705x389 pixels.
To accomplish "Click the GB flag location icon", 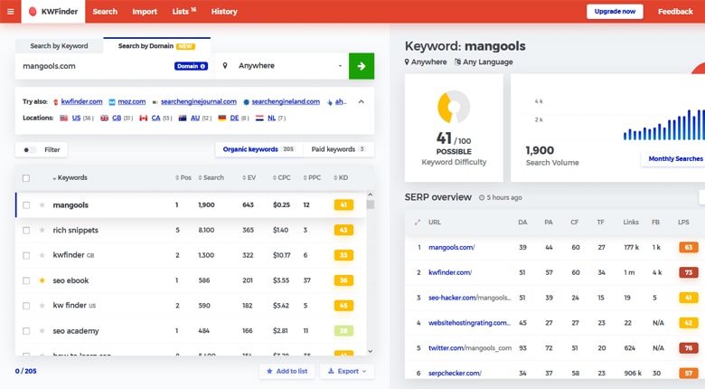I will click(x=104, y=118).
